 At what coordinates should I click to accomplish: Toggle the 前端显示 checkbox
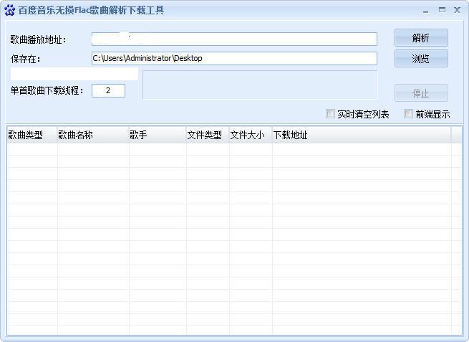[408, 114]
